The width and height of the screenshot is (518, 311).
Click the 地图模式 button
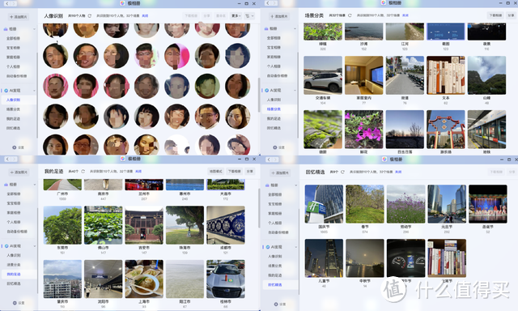click(216, 171)
